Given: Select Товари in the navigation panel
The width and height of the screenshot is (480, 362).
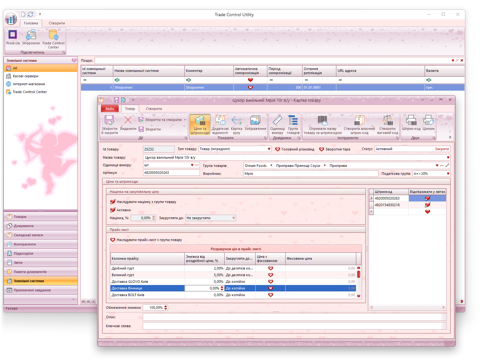Looking at the screenshot, I should click(20, 217).
